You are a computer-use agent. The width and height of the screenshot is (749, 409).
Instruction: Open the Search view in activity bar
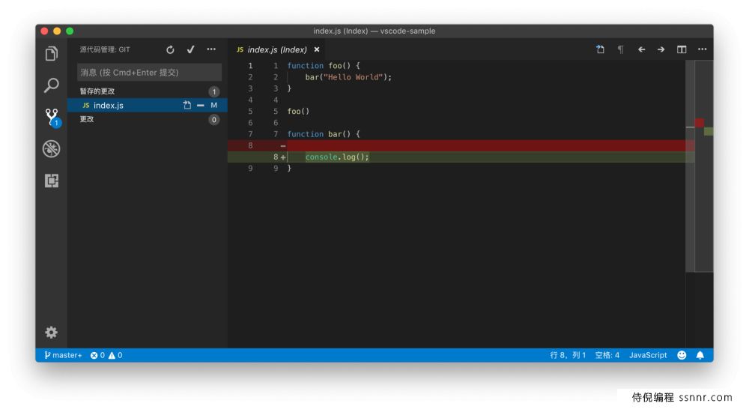click(x=51, y=85)
